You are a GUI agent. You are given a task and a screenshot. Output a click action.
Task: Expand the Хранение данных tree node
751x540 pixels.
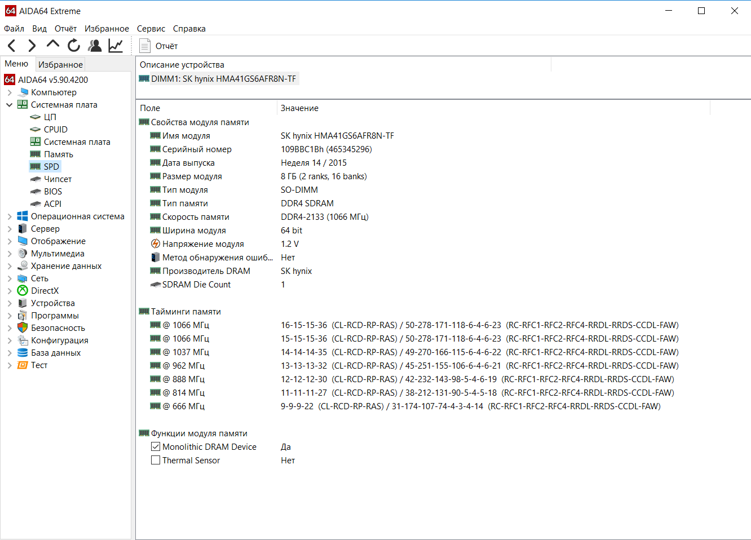click(x=10, y=266)
